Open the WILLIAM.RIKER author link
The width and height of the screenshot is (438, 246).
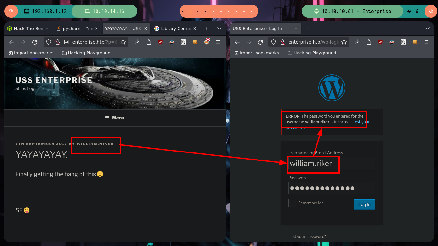[95, 144]
